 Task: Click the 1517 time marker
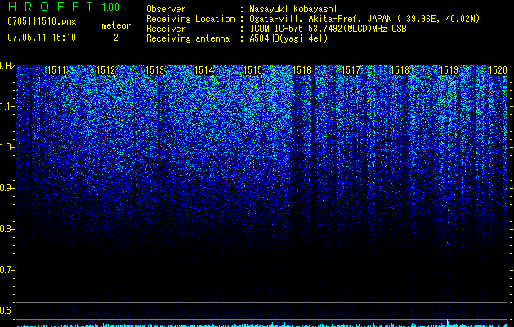click(351, 70)
